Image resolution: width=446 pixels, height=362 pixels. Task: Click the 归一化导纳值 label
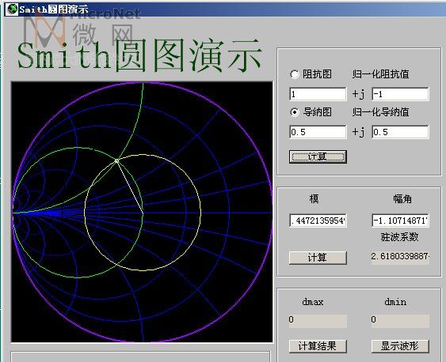coord(380,112)
